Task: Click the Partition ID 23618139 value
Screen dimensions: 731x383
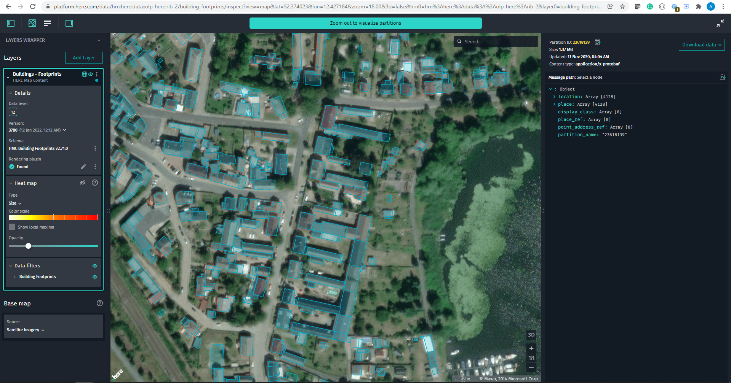Action: (581, 42)
